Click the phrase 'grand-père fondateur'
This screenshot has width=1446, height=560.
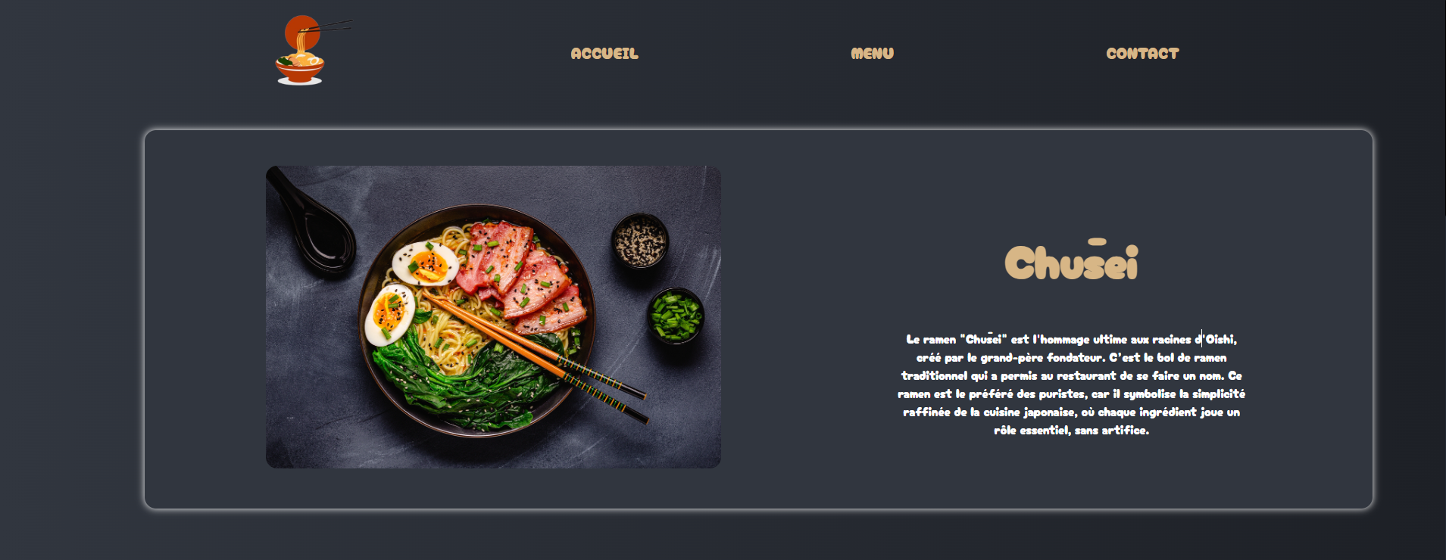(x=1042, y=357)
